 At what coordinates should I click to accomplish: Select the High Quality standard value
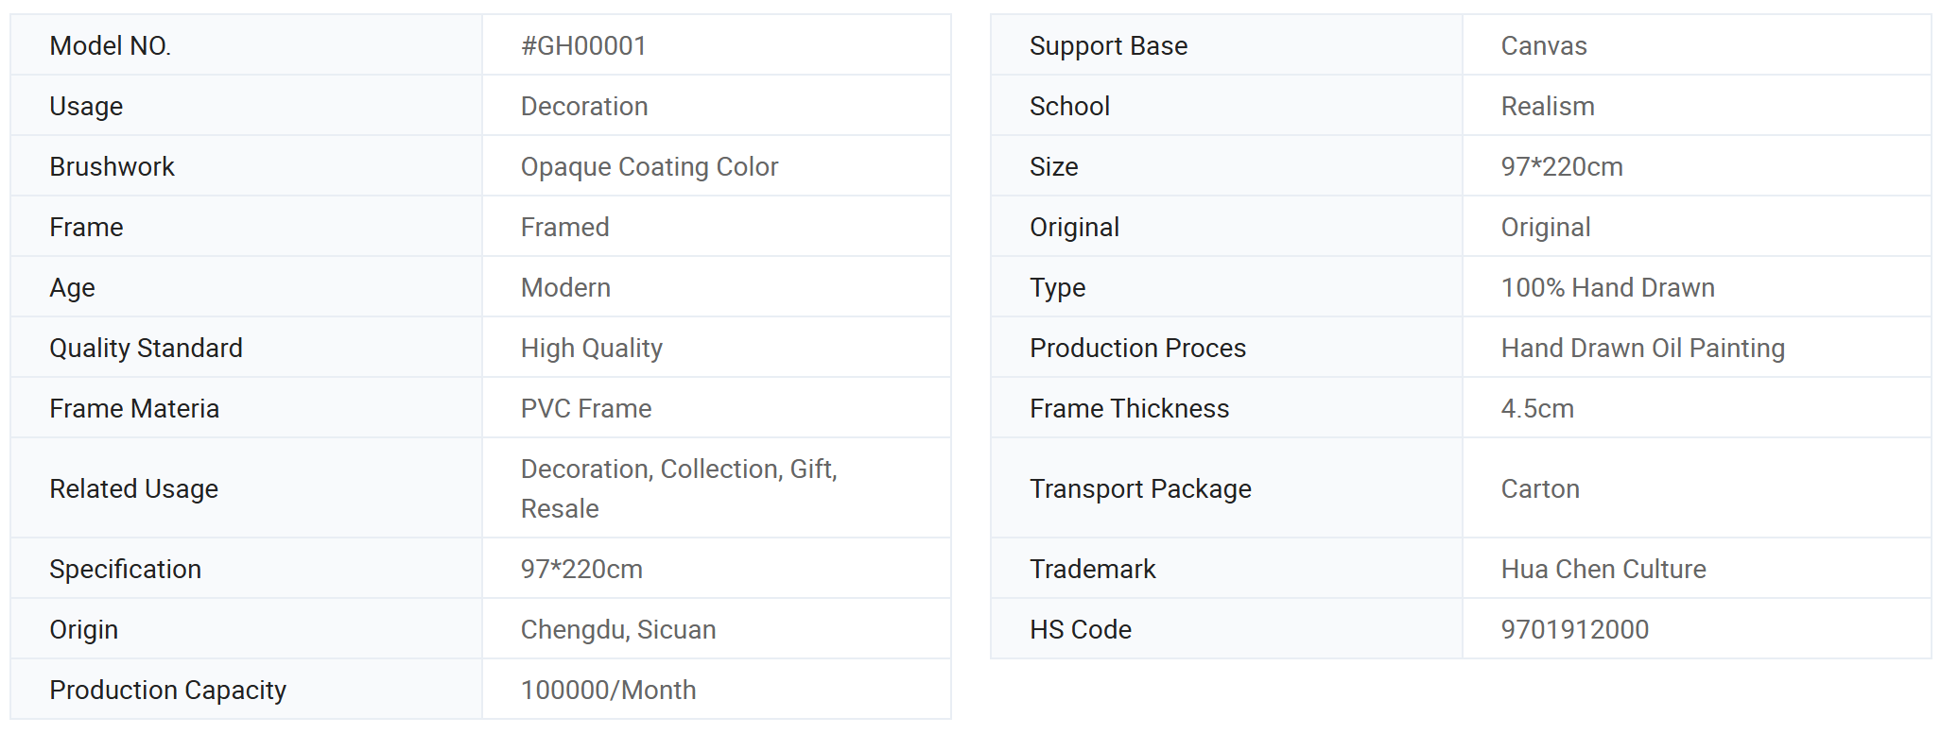click(x=592, y=348)
